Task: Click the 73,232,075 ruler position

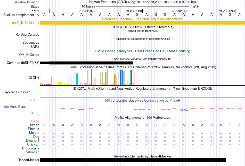Action: (87, 11)
